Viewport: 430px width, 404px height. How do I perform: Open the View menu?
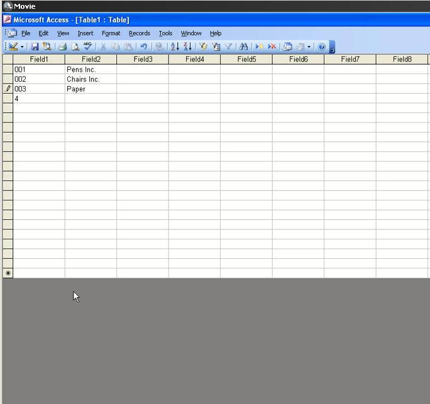(63, 33)
